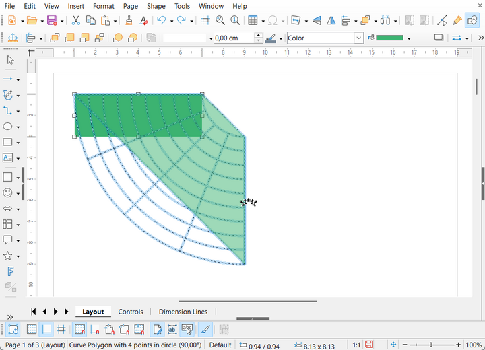This screenshot has width=485, height=350.
Task: Click the Clone Formatting paintbrush icon
Action: click(x=129, y=21)
